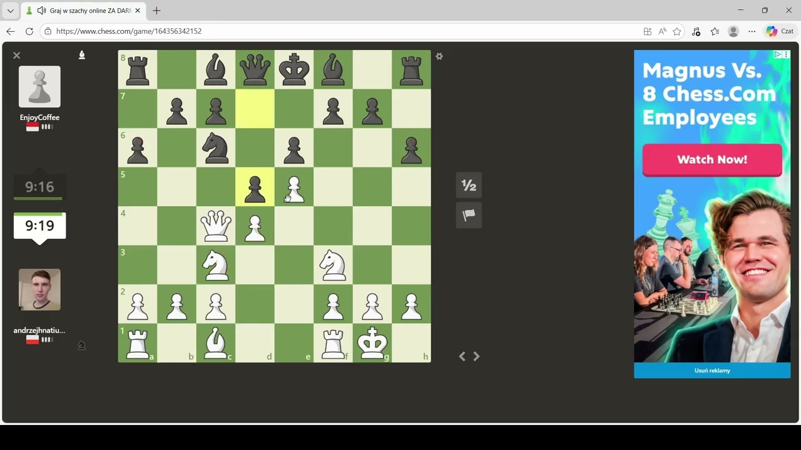The height and width of the screenshot is (450, 801).
Task: Click the black queen on d8
Action: click(x=255, y=69)
